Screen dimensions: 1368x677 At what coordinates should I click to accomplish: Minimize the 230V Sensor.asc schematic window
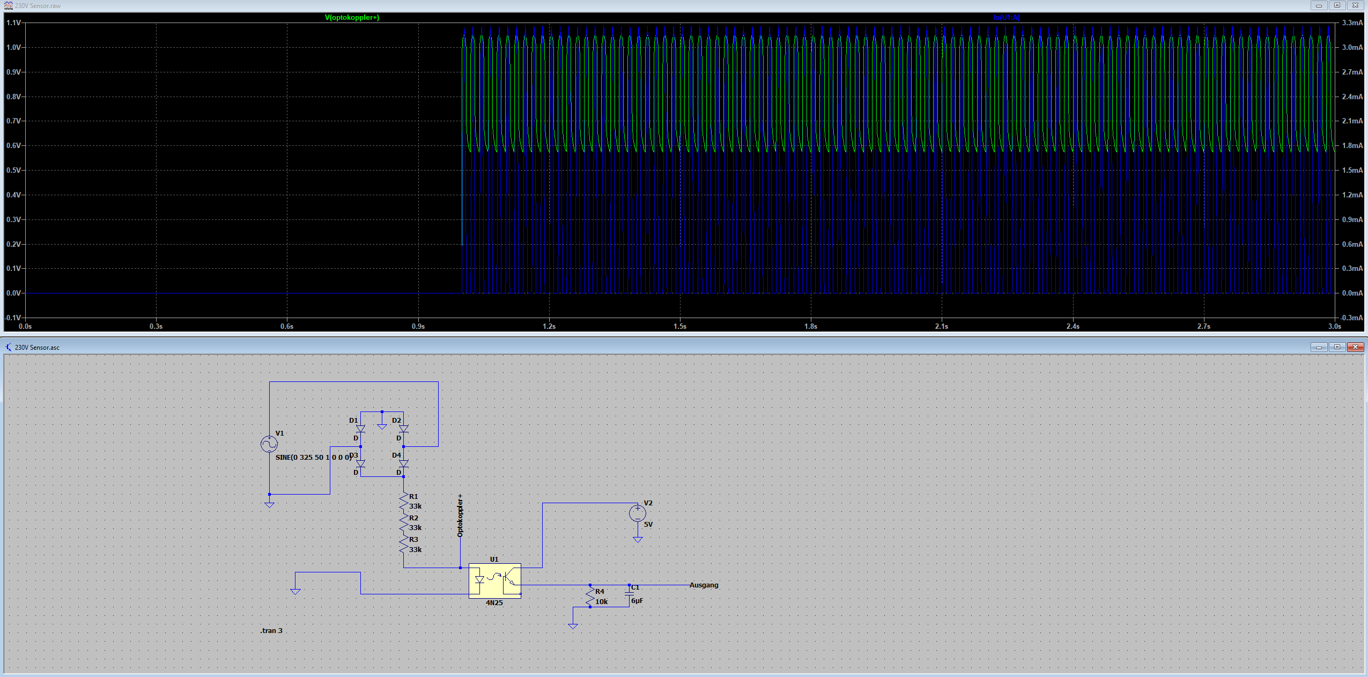pos(1319,347)
